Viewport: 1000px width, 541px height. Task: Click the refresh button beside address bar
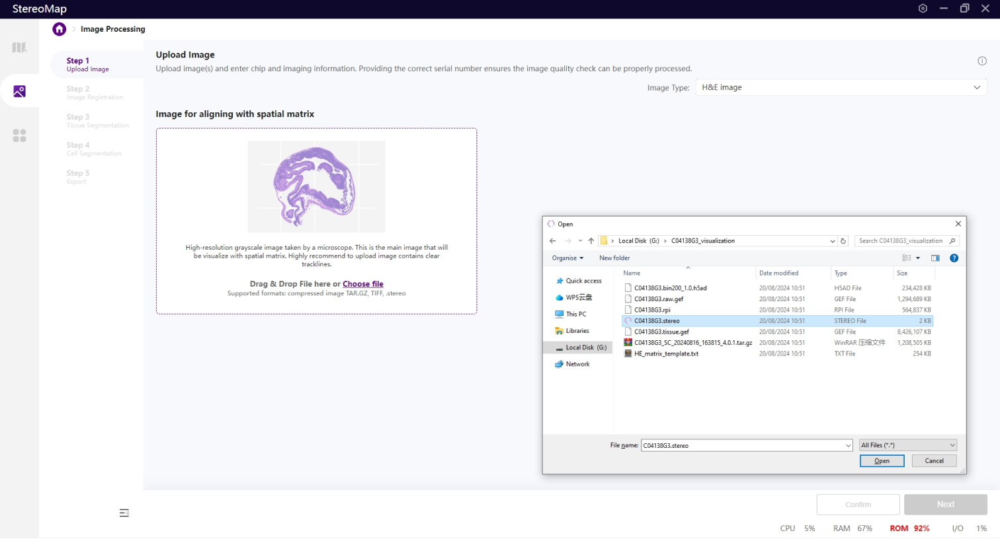pos(843,241)
